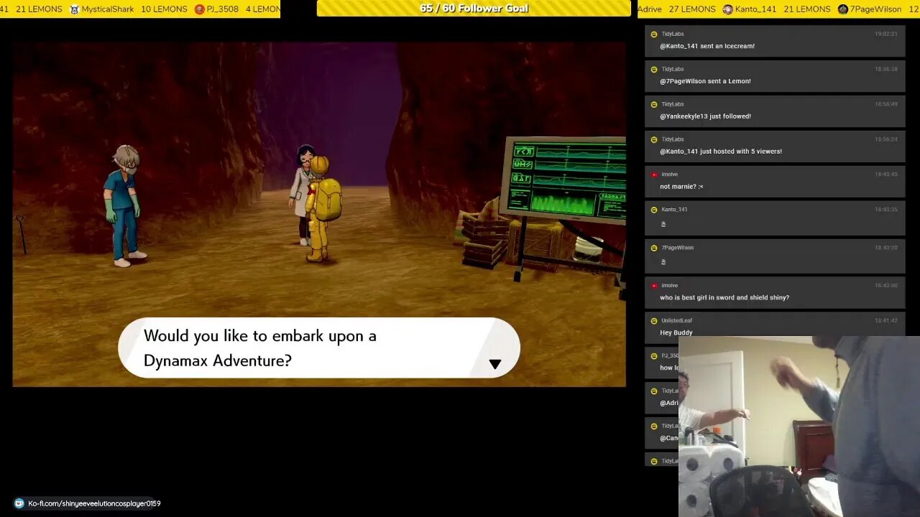
Task: Click the 7PageWilson avatar in the top ticker
Action: (x=842, y=9)
